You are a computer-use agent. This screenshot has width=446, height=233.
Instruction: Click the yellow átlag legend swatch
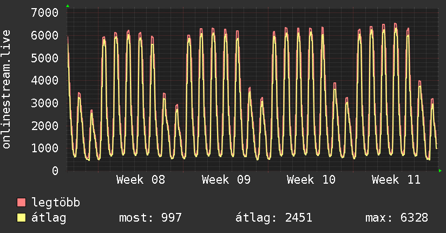coord(21,217)
